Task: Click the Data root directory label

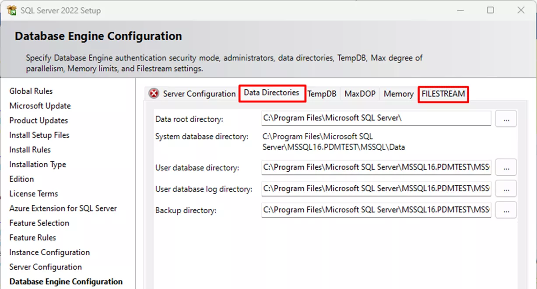Action: (189, 119)
